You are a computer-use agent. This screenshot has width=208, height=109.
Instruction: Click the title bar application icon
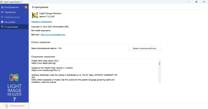2,2
